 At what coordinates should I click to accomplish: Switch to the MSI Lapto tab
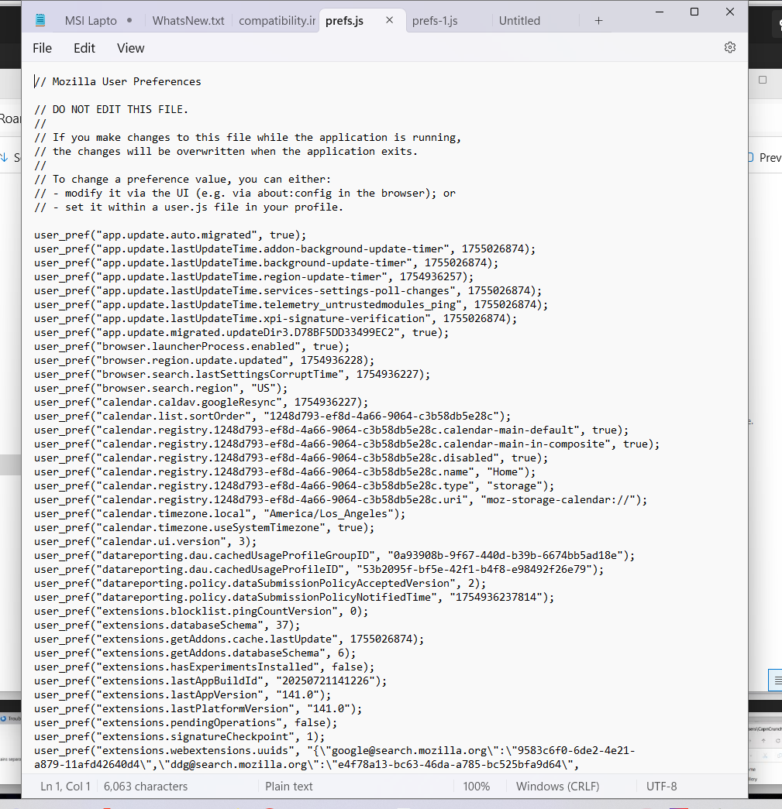point(91,21)
